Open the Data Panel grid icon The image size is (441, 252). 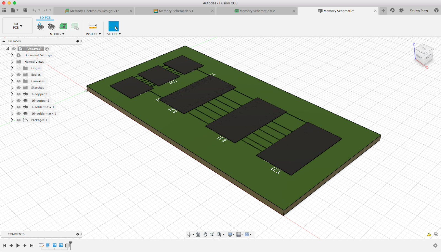tap(4, 10)
